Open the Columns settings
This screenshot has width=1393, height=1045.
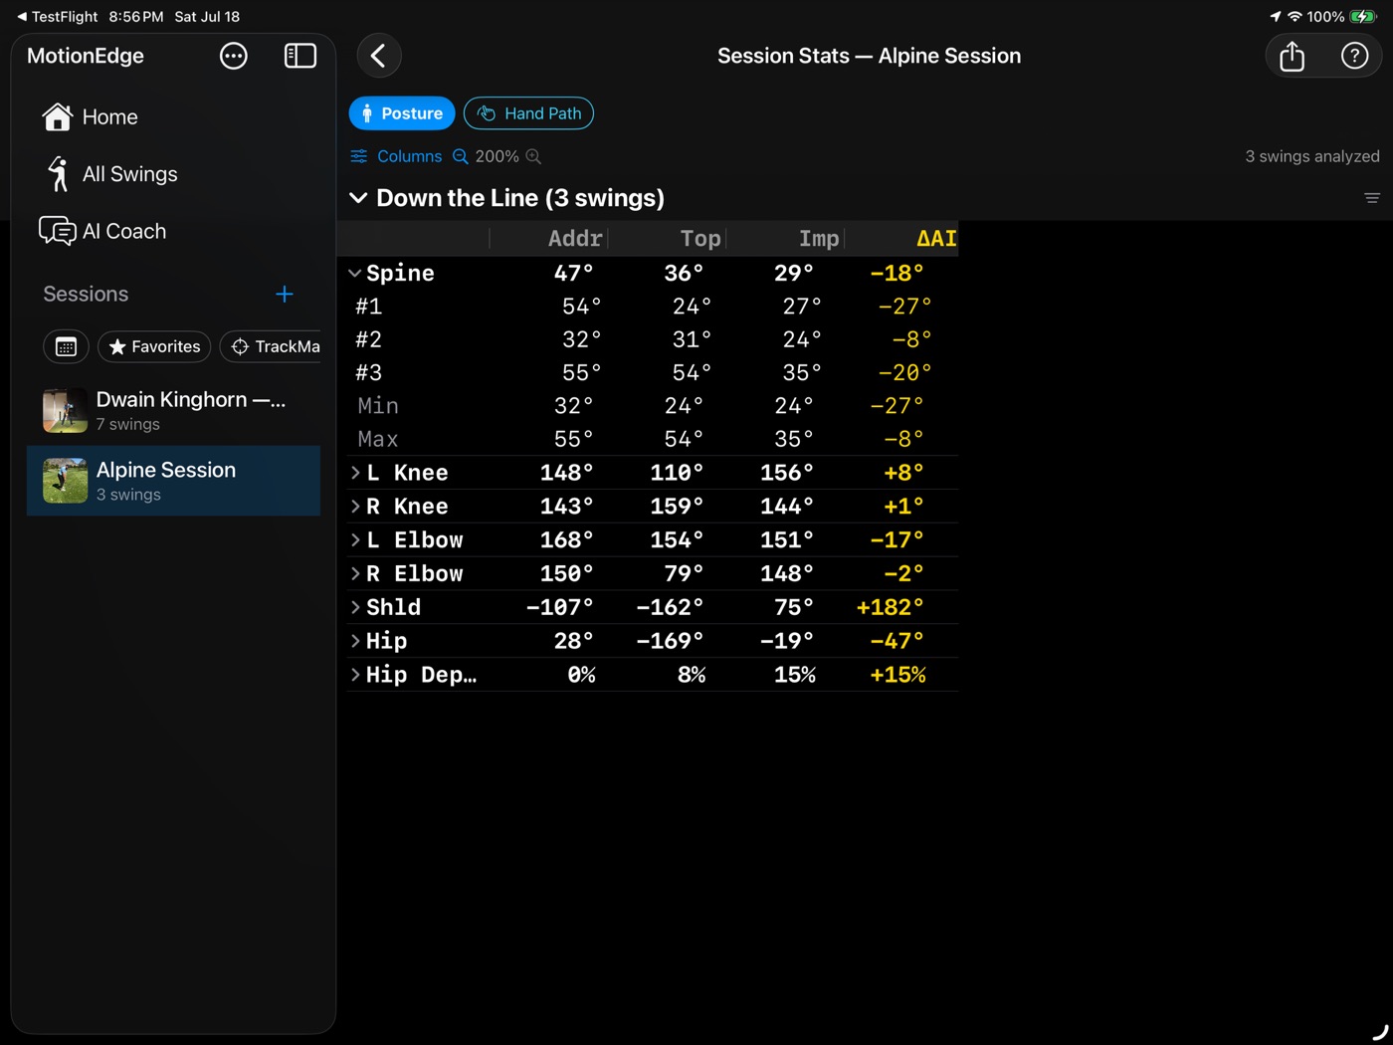coord(396,156)
